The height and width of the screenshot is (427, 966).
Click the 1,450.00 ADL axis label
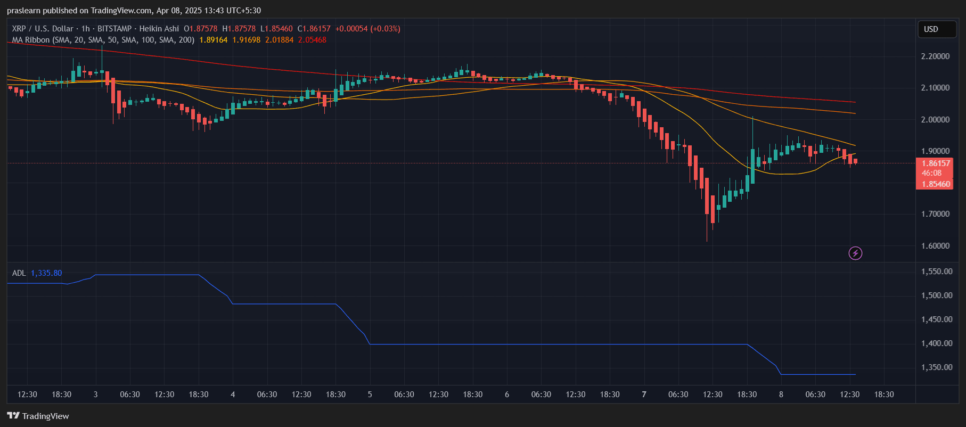(x=937, y=319)
